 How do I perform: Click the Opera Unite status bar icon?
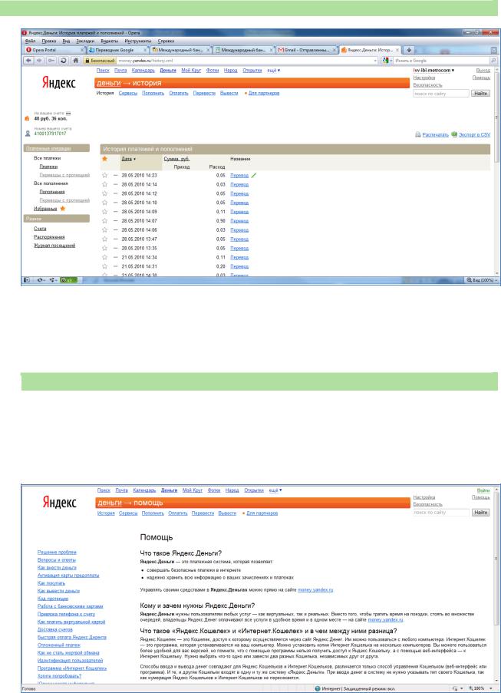[53, 280]
